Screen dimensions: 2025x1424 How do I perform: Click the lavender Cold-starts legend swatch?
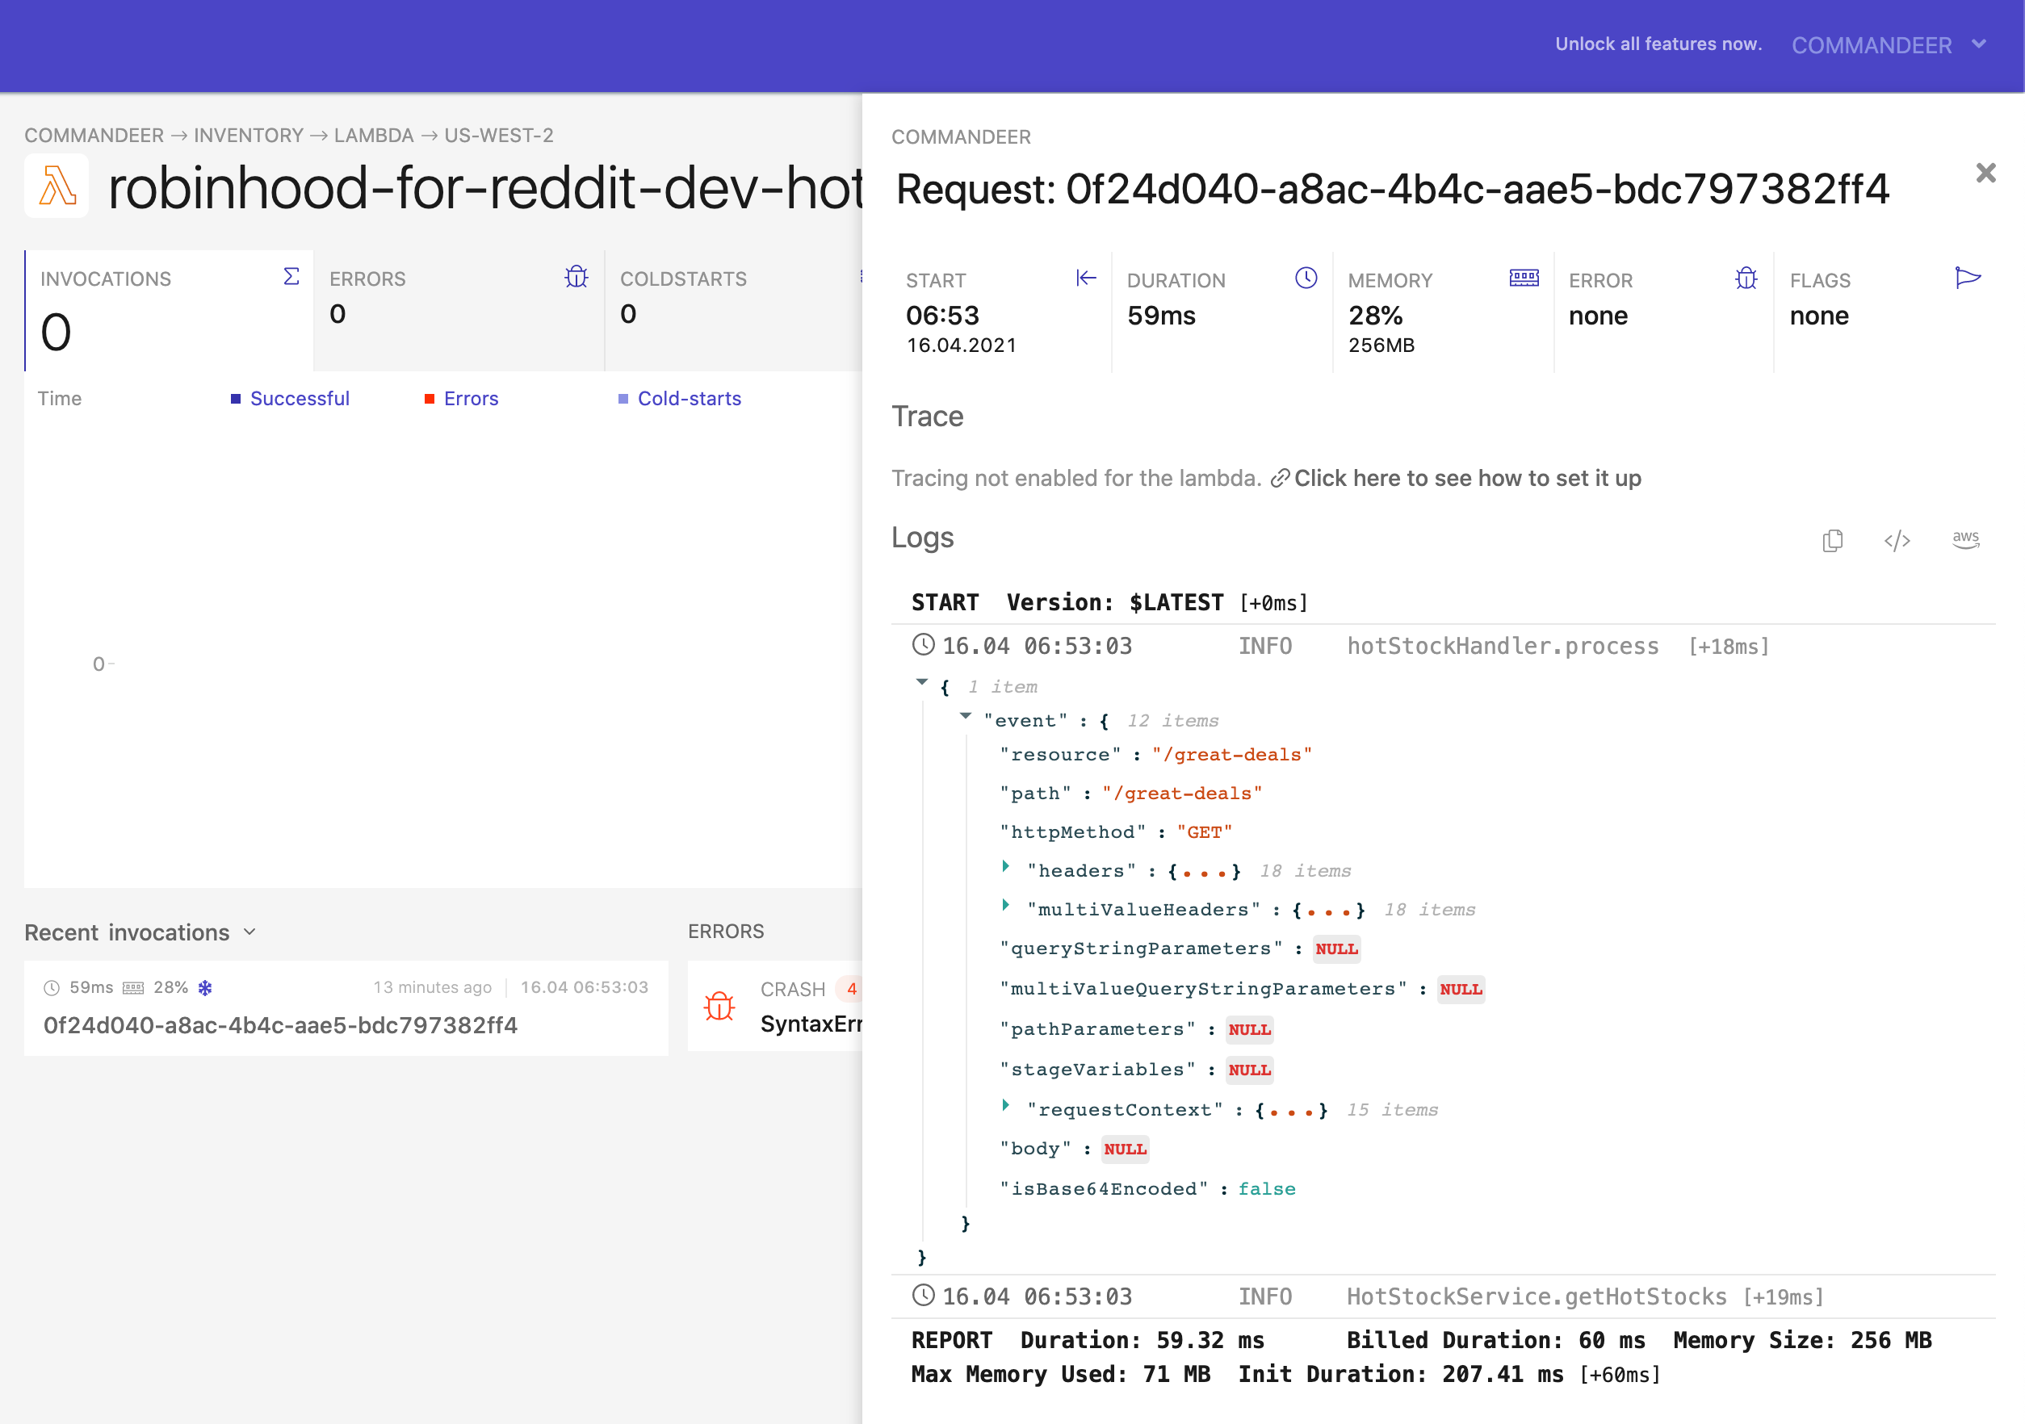(623, 400)
